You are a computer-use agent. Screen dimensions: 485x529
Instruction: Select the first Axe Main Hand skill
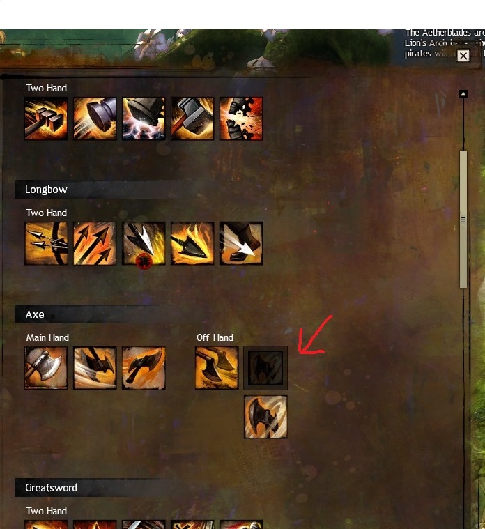46,368
